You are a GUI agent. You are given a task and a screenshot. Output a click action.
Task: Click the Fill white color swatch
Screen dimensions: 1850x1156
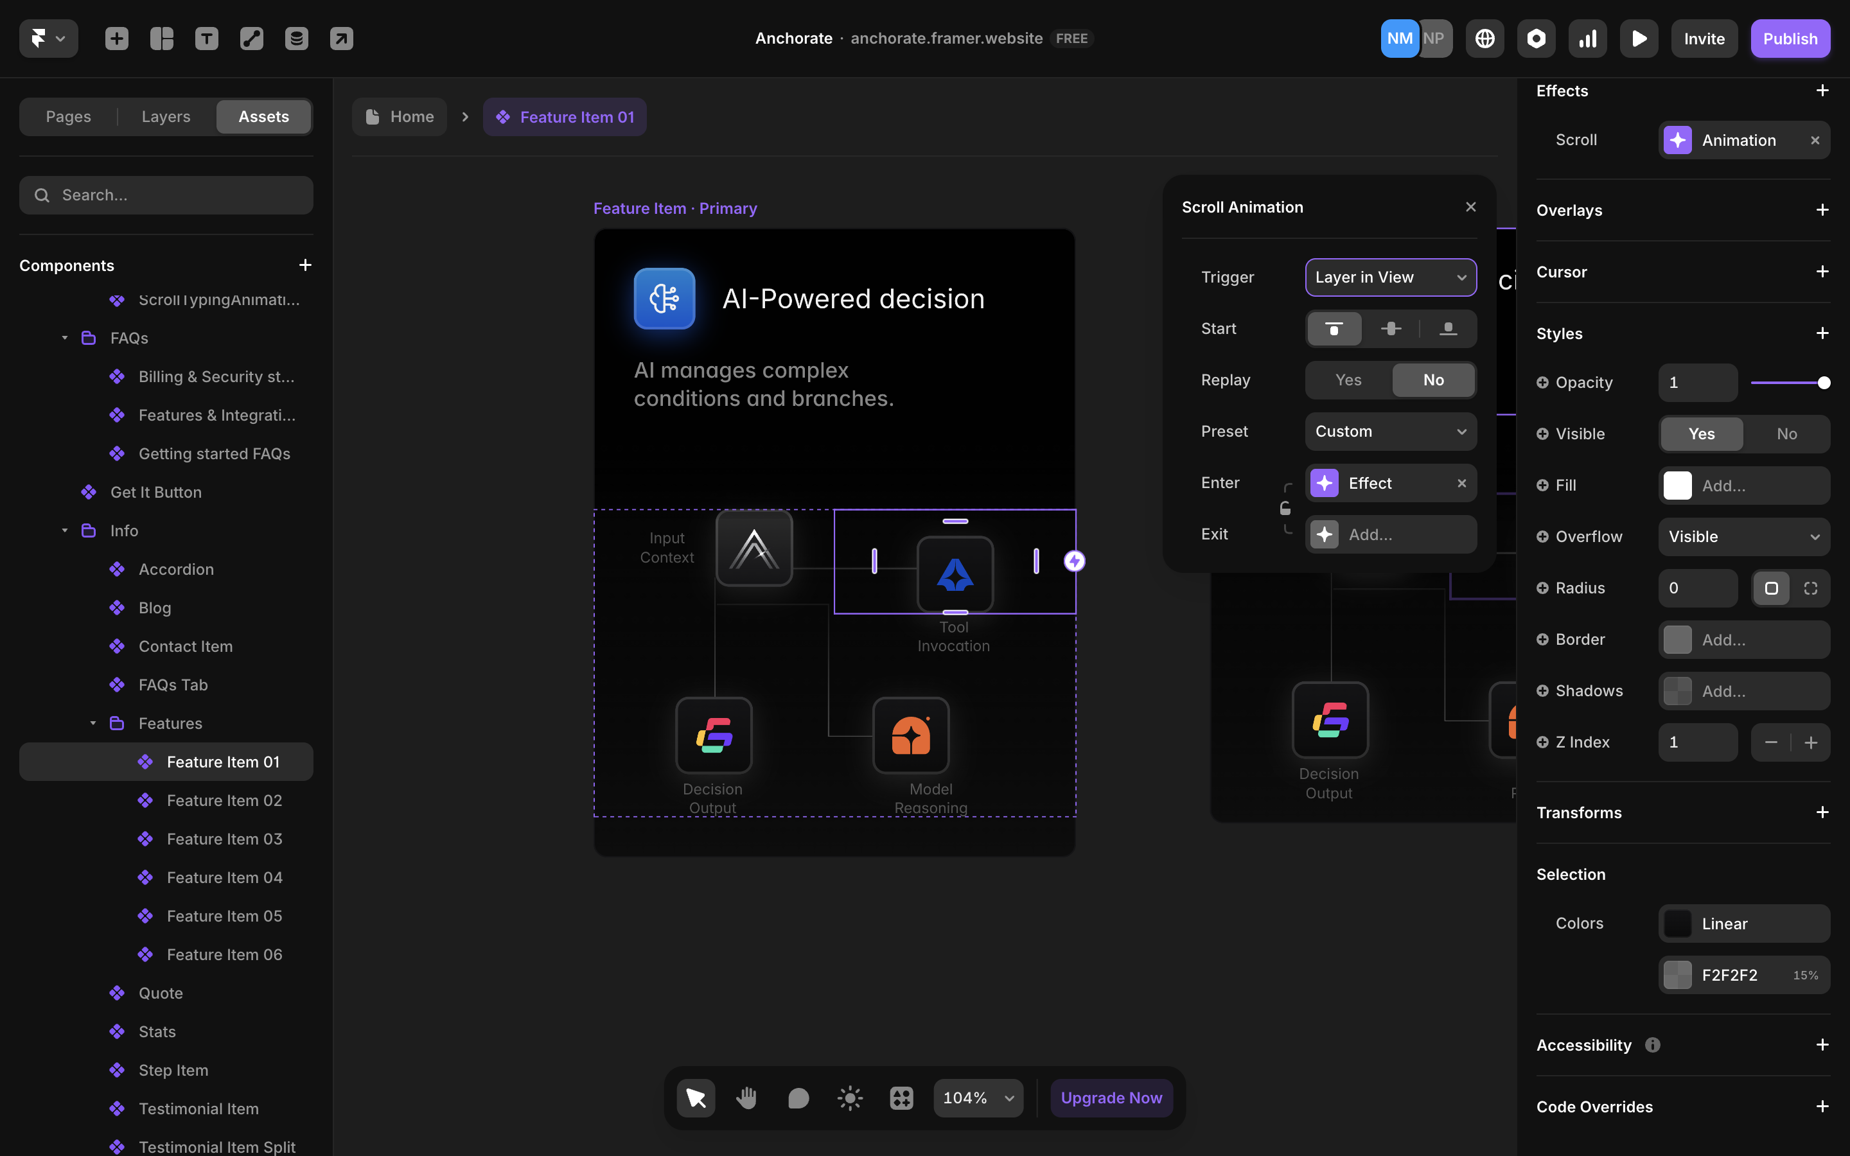tap(1677, 486)
